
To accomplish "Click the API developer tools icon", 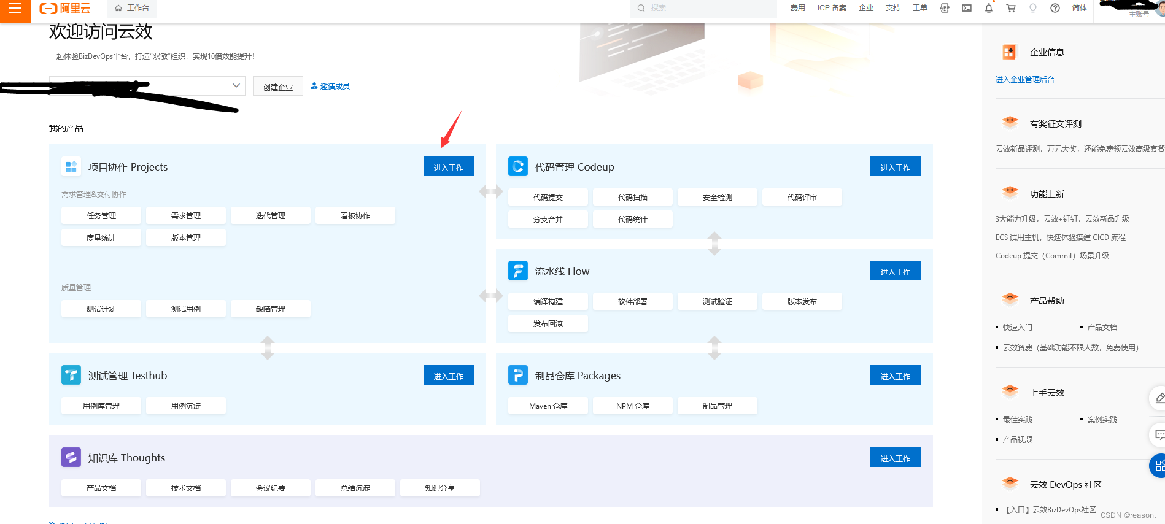I will point(945,8).
